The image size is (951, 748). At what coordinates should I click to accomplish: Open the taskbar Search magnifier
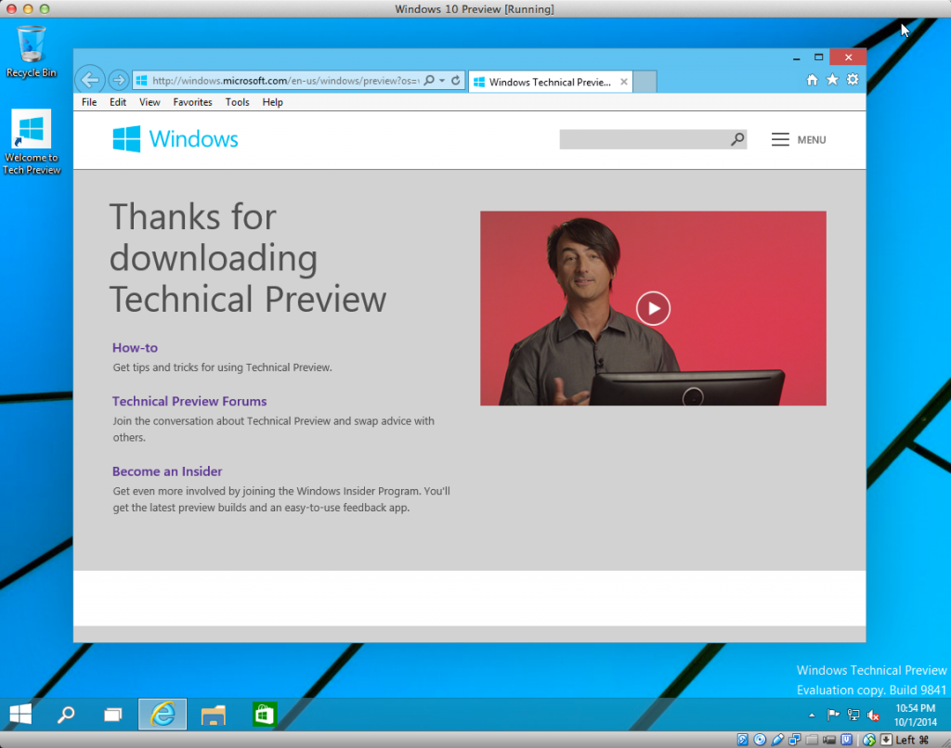coord(66,715)
